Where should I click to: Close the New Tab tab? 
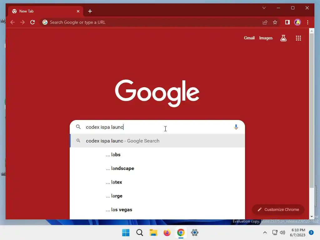tap(78, 11)
